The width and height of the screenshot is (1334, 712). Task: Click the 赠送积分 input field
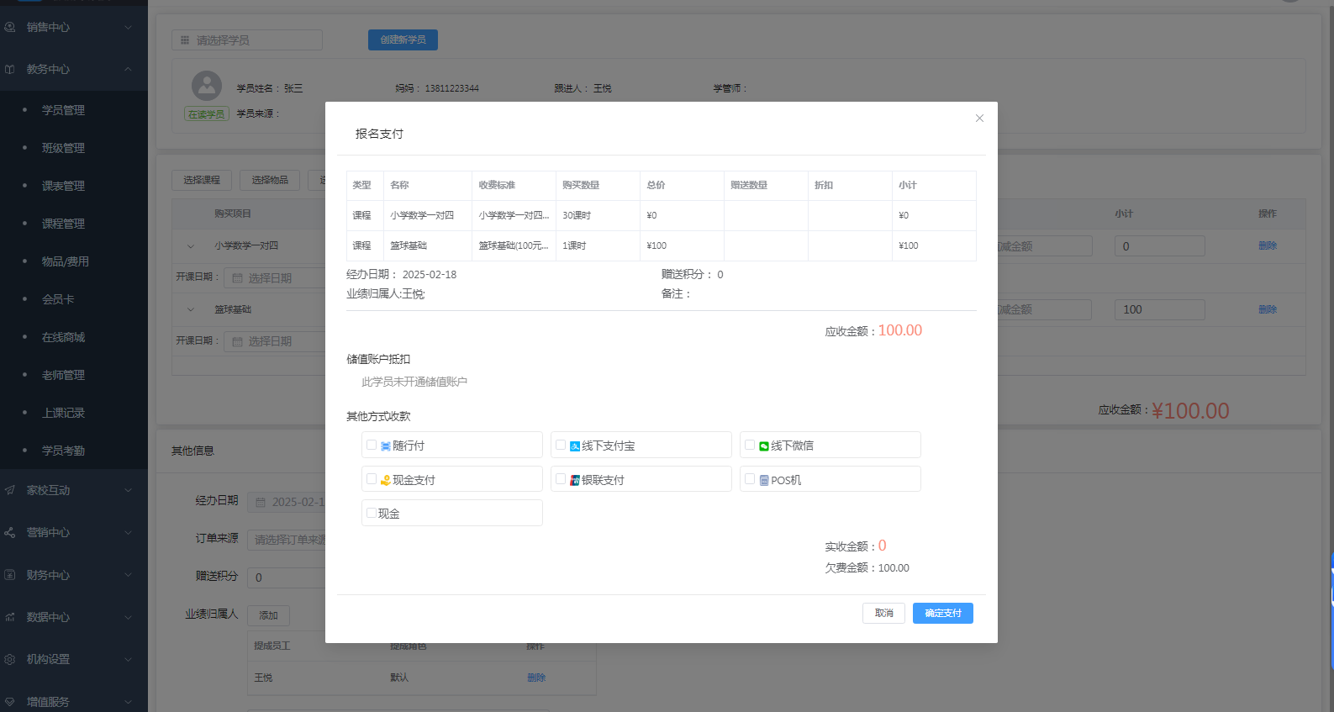pyautogui.click(x=286, y=578)
